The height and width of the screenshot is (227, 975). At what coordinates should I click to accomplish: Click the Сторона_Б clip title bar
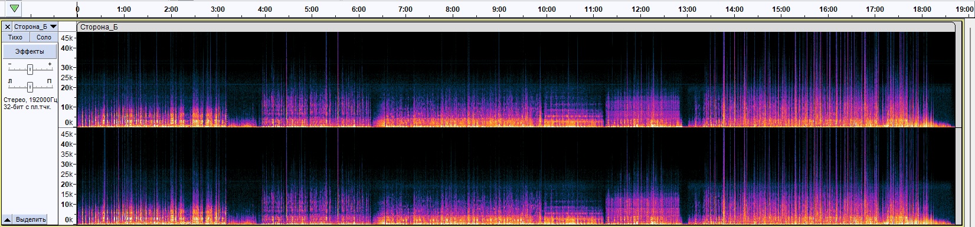(516, 27)
